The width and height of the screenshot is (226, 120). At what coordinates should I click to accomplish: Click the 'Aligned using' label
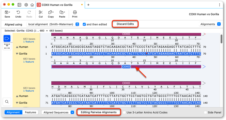click(x=13, y=24)
